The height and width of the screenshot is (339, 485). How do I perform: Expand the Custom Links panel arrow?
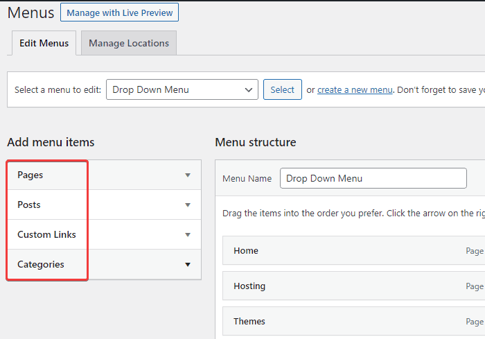pos(187,235)
